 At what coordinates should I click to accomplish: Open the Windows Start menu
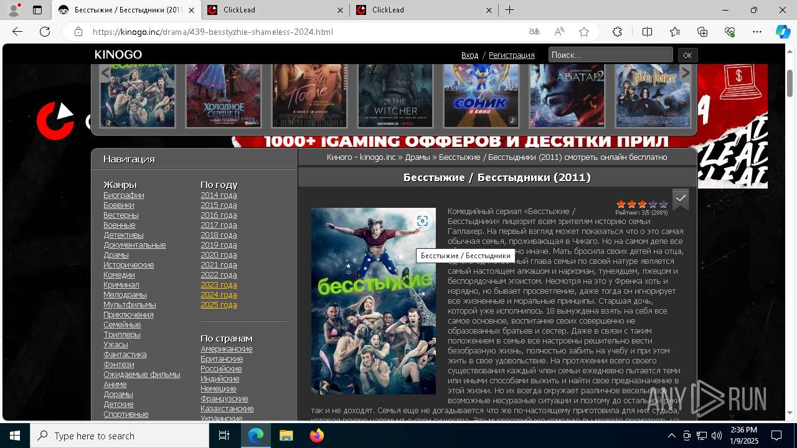pos(15,436)
